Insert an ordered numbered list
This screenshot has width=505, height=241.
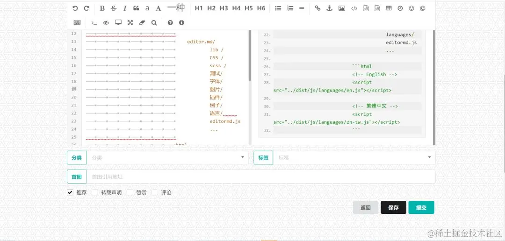pyautogui.click(x=290, y=8)
